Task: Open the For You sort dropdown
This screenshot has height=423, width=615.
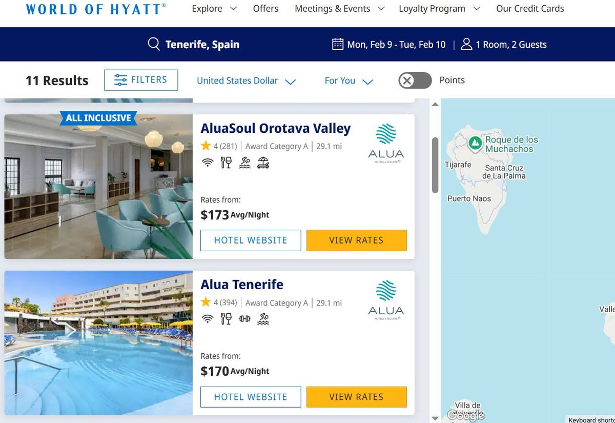Action: pyautogui.click(x=348, y=80)
